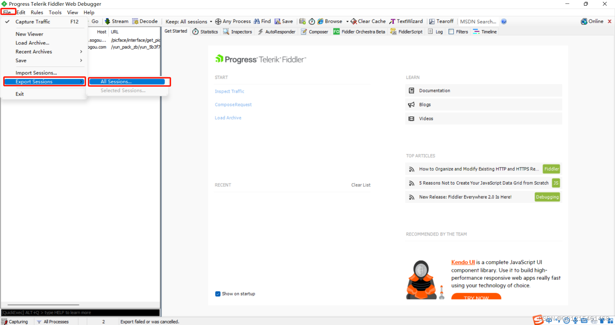The height and width of the screenshot is (325, 615).
Task: Open the Videos learn item
Action: (484, 118)
